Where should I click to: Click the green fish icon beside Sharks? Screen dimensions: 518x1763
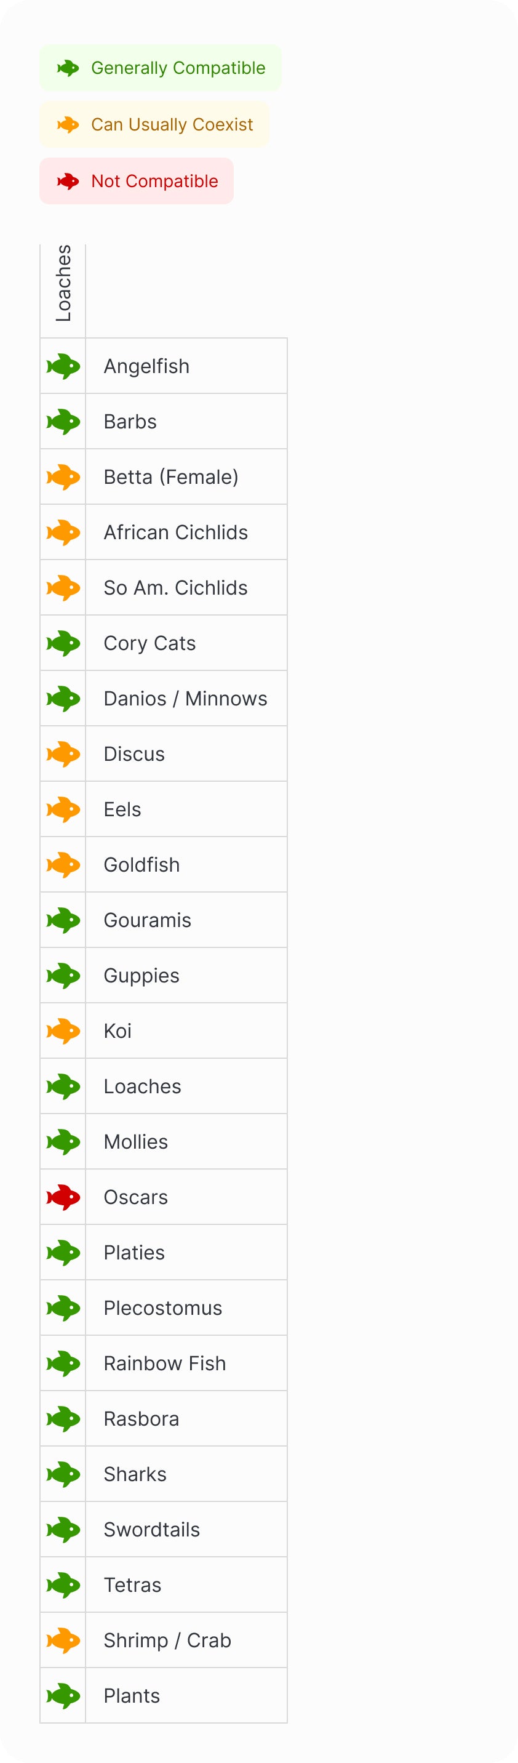(63, 1474)
